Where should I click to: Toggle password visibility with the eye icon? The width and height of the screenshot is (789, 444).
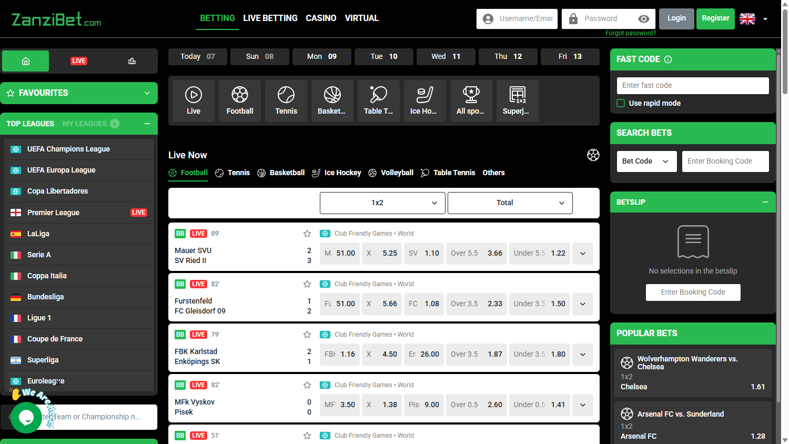(x=644, y=18)
